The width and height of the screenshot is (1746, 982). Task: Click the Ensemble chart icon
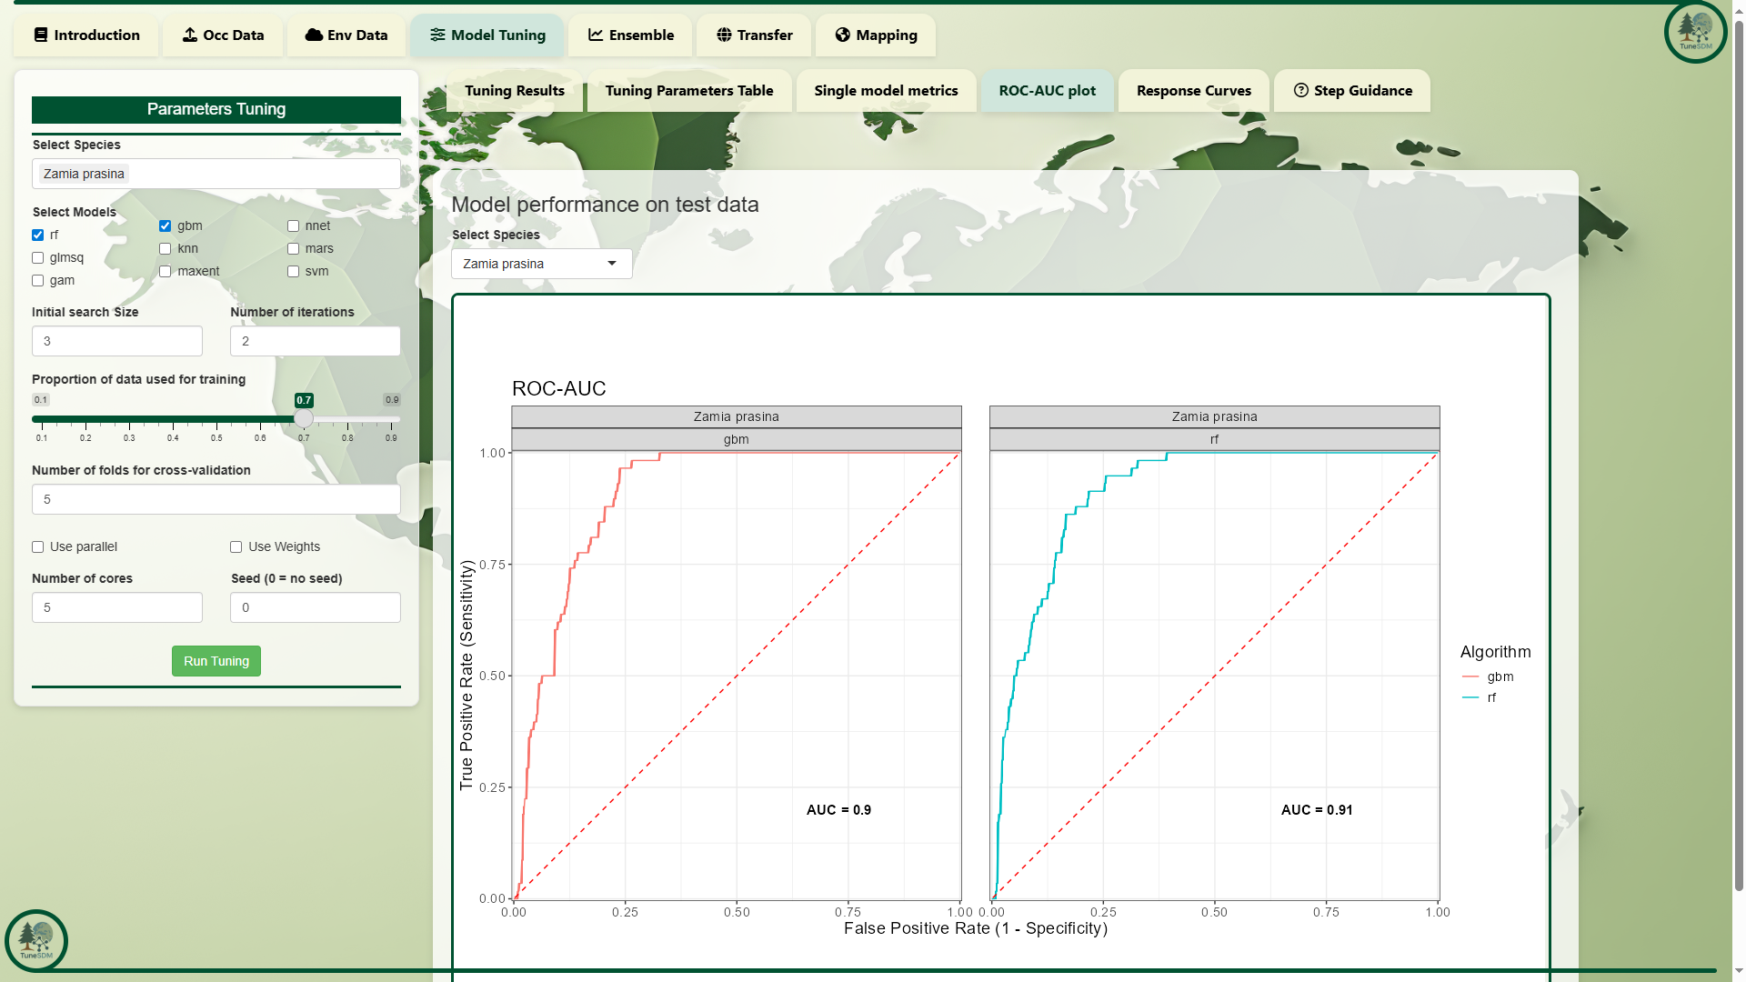click(596, 35)
